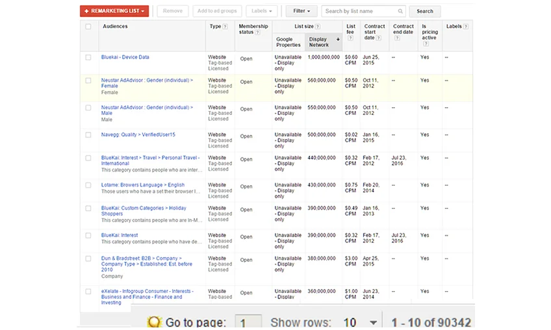Image resolution: width=551 pixels, height=330 pixels.
Task: Click the Labels column help icon
Action: [x=466, y=27]
